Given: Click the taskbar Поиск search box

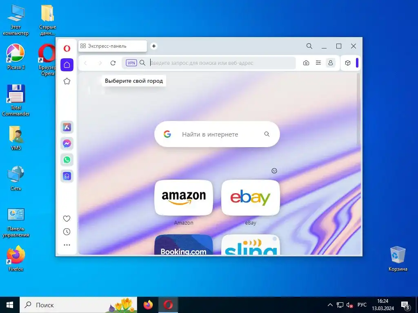Looking at the screenshot, I should (x=78, y=305).
